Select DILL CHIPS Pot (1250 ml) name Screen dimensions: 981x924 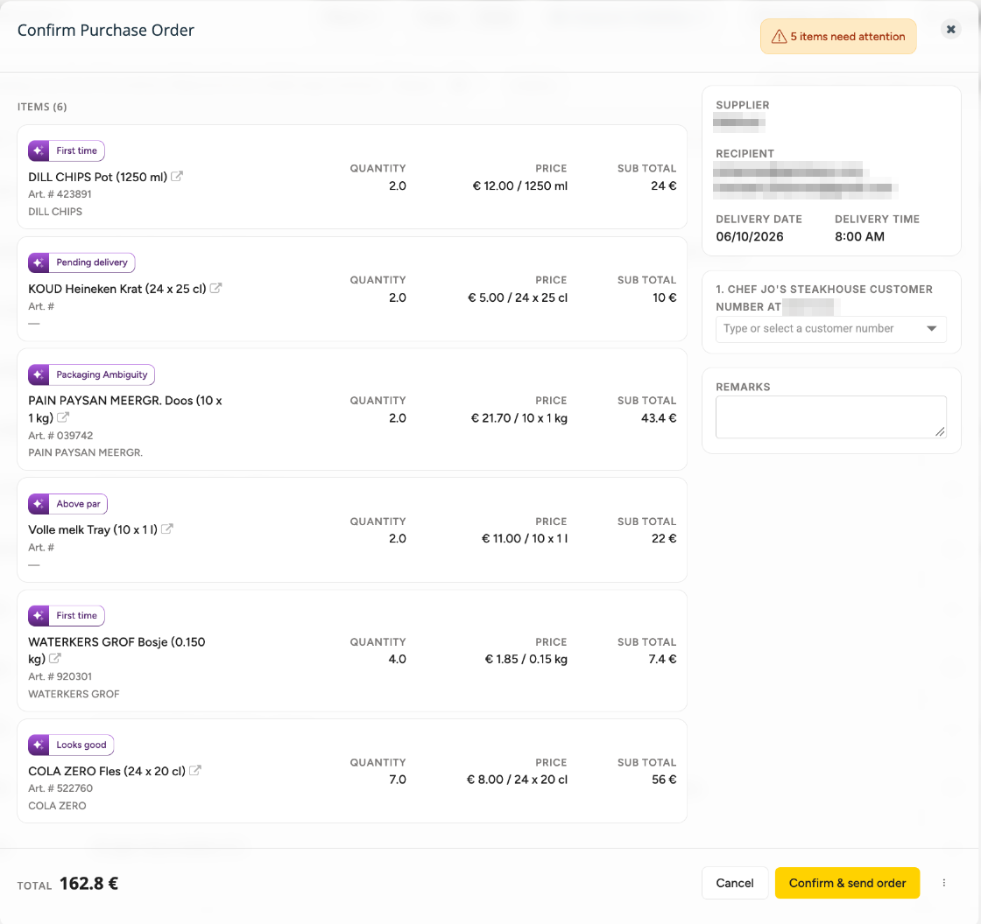(97, 177)
